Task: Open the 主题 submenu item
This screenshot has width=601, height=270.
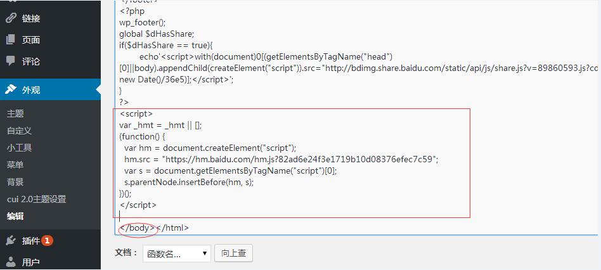Action: point(15,113)
